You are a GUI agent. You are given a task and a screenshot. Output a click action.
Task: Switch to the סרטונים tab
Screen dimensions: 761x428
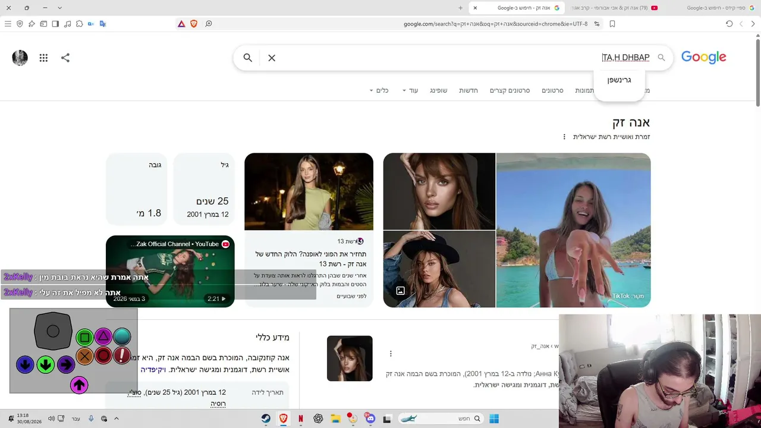pos(552,90)
